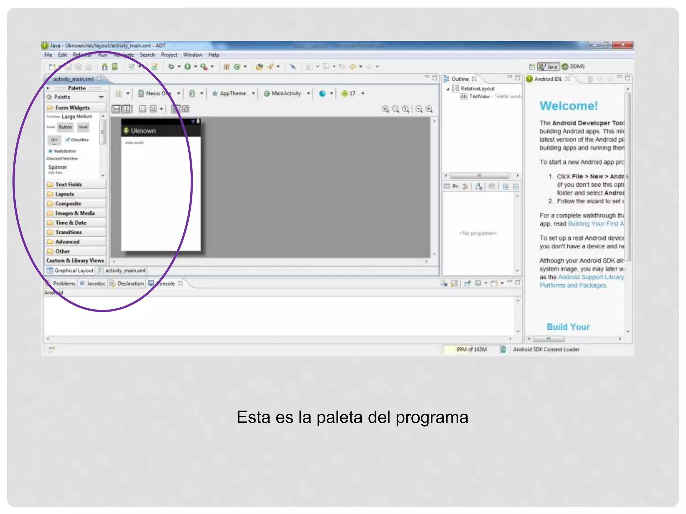
Task: Select the Java perspective button
Action: (548, 67)
